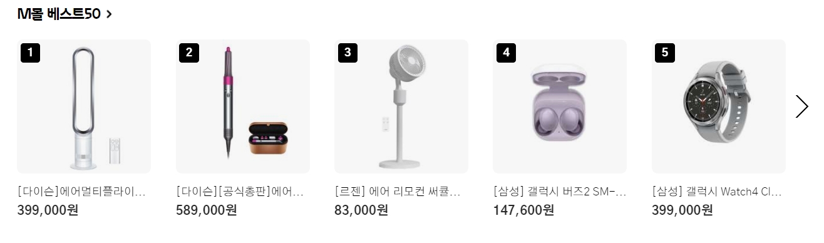Image resolution: width=824 pixels, height=243 pixels.
Task: Click the 147,600원 price
Action: 523,210
